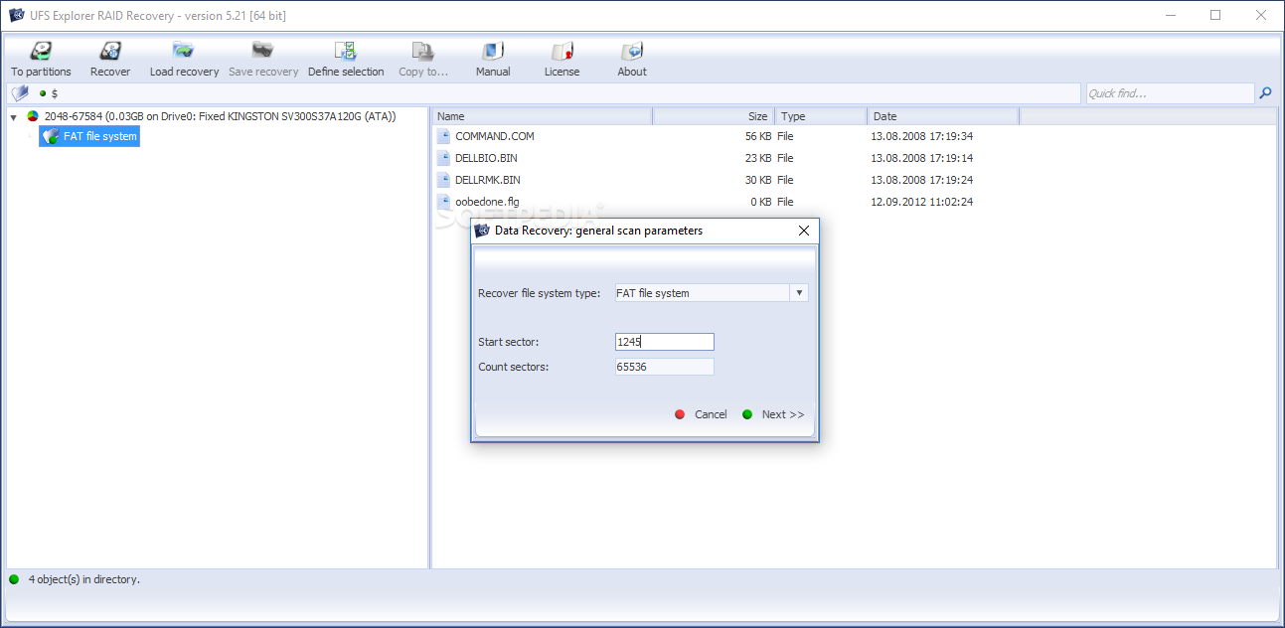Click the UFS Explorer title bar icon

click(x=16, y=15)
